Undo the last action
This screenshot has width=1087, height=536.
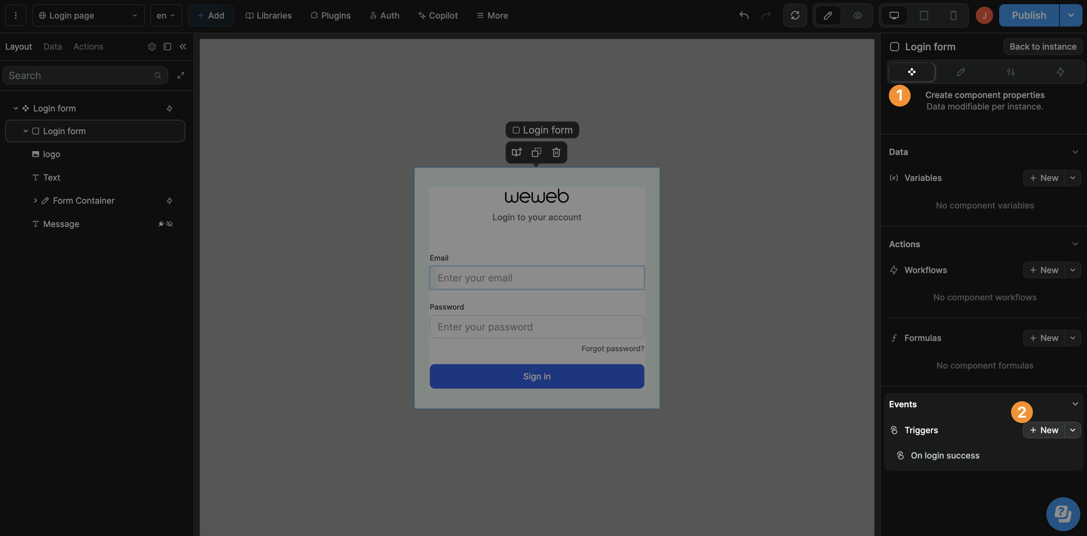(x=743, y=15)
